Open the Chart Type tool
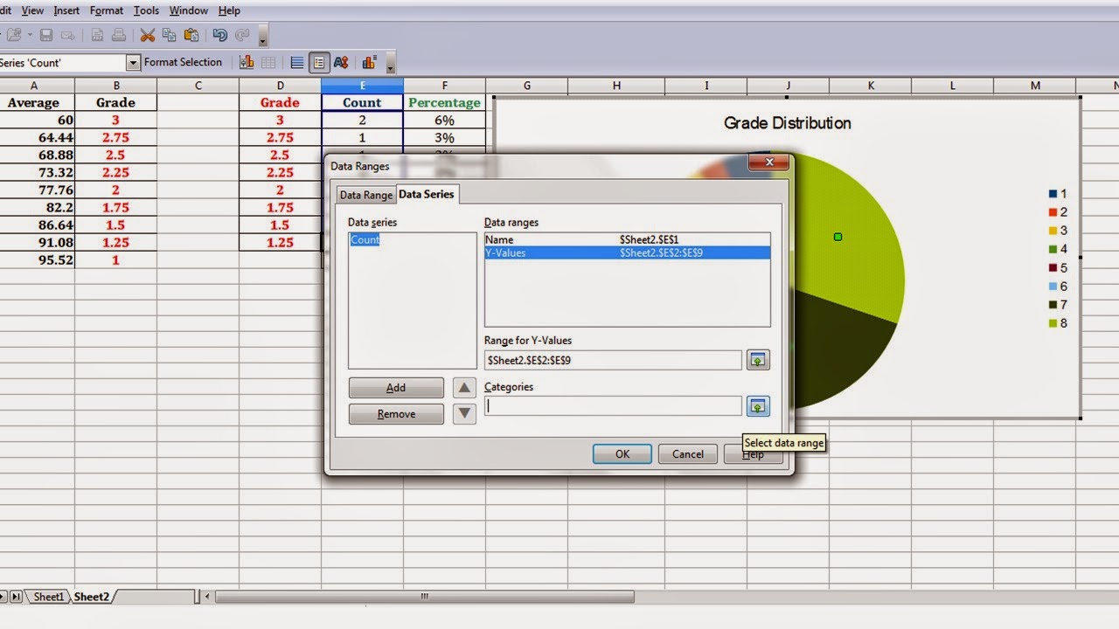Viewport: 1119px width, 629px height. pyautogui.click(x=246, y=62)
